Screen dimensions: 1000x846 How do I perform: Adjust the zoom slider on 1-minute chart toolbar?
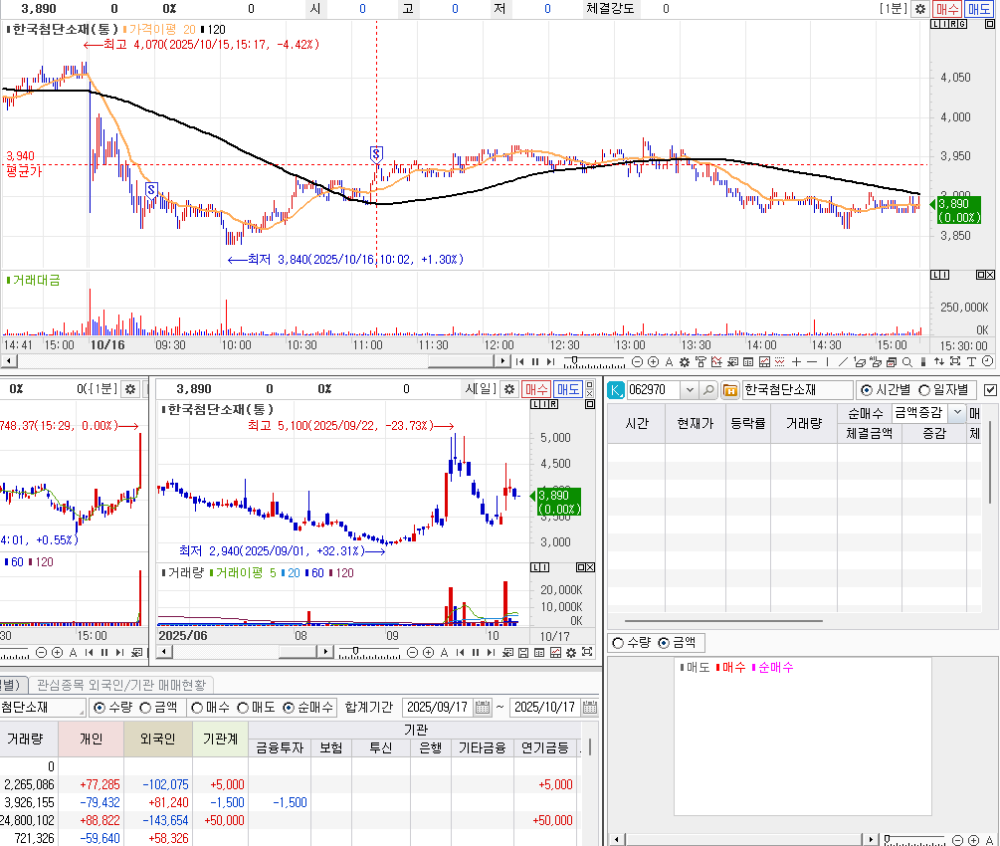pos(574,360)
